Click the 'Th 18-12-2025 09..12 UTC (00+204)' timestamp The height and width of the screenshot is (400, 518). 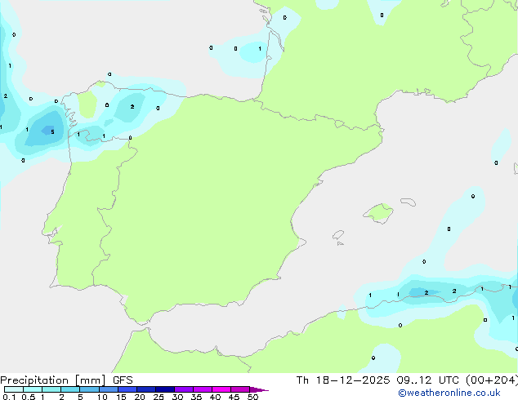pyautogui.click(x=407, y=380)
